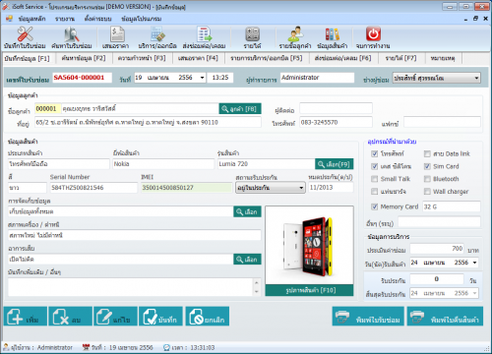
Task: Switch to the record data [F1] tab
Action: pos(27,58)
